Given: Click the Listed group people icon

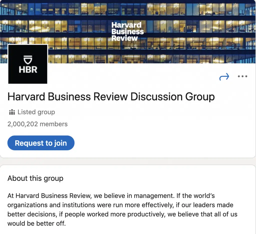Looking at the screenshot, I should tap(12, 112).
